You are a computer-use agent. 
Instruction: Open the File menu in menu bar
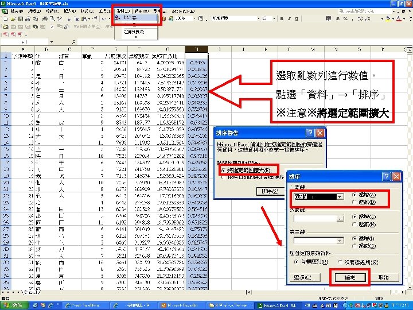pos(17,11)
